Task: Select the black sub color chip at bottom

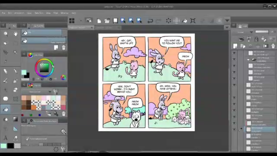Action: [10, 146]
